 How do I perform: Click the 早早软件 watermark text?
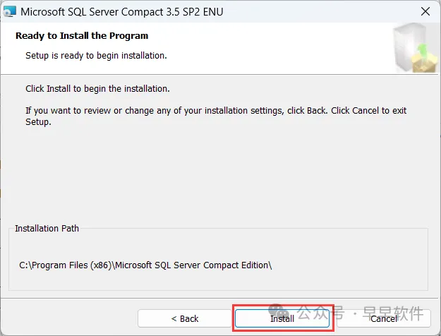(392, 313)
